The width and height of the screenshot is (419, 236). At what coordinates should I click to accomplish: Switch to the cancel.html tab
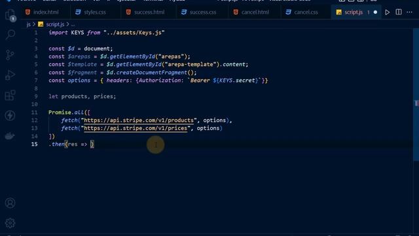[255, 12]
